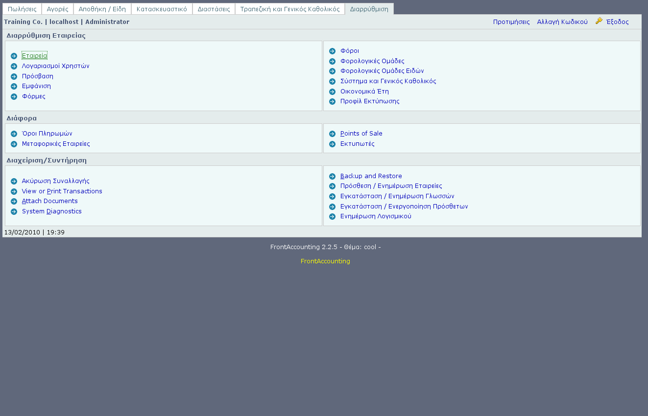Click the arrow icon next to Φόροι
The width and height of the screenshot is (648, 416).
pos(332,51)
